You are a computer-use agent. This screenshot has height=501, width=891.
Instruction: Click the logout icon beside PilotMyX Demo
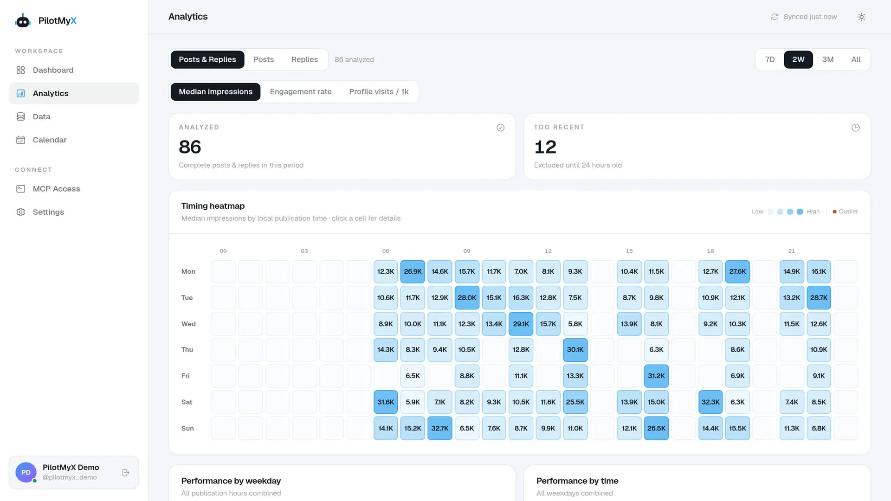pyautogui.click(x=125, y=472)
